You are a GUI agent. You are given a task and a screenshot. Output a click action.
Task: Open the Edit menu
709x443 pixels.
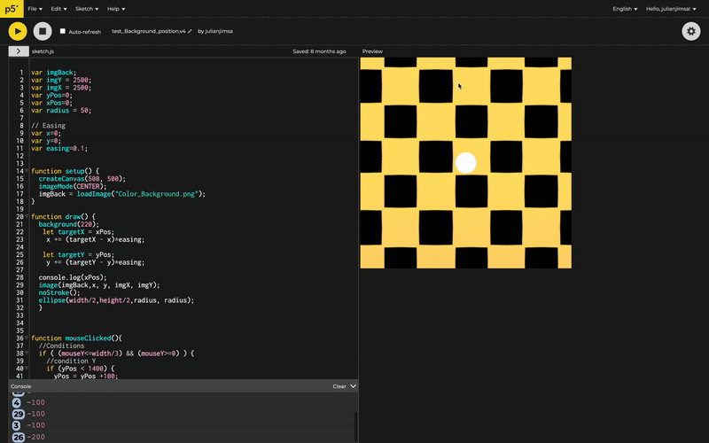[x=58, y=9]
